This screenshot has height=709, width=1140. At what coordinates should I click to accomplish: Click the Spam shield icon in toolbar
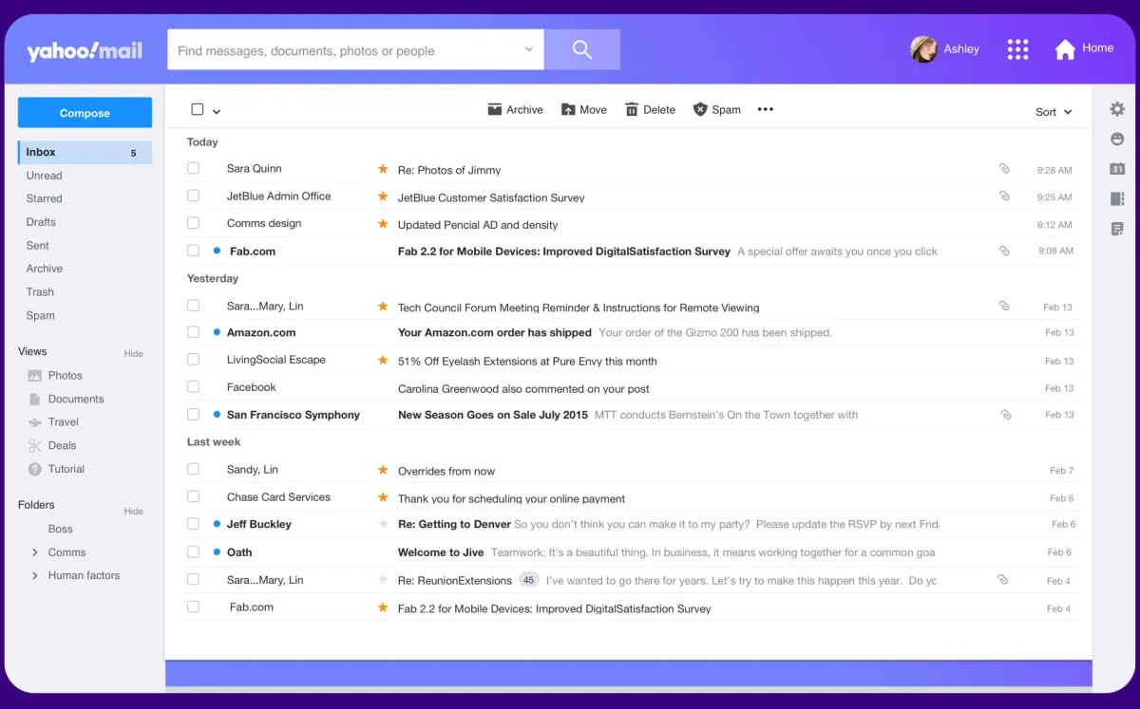coord(700,109)
